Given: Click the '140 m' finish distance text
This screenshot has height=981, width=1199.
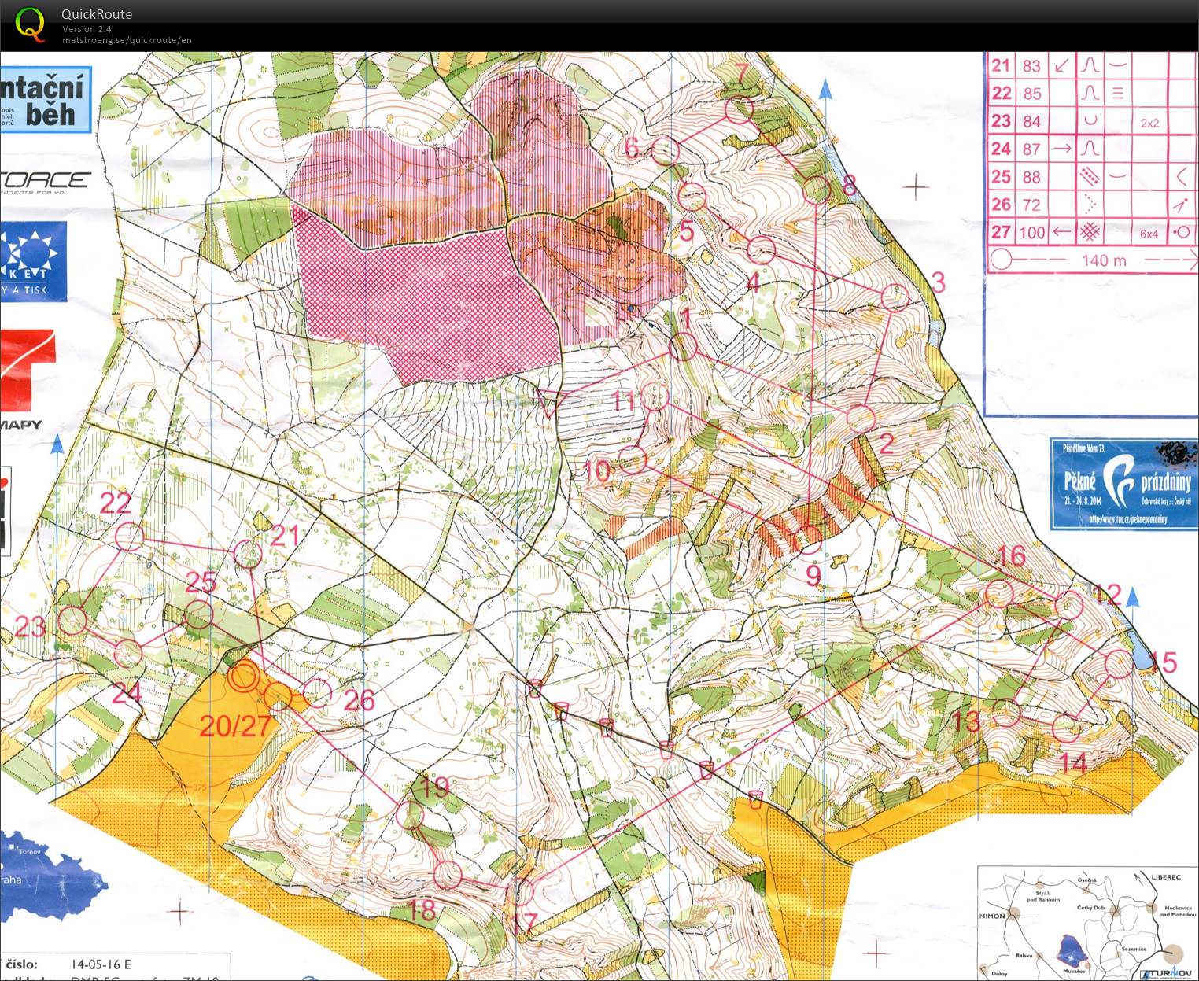Looking at the screenshot, I should 1104,260.
